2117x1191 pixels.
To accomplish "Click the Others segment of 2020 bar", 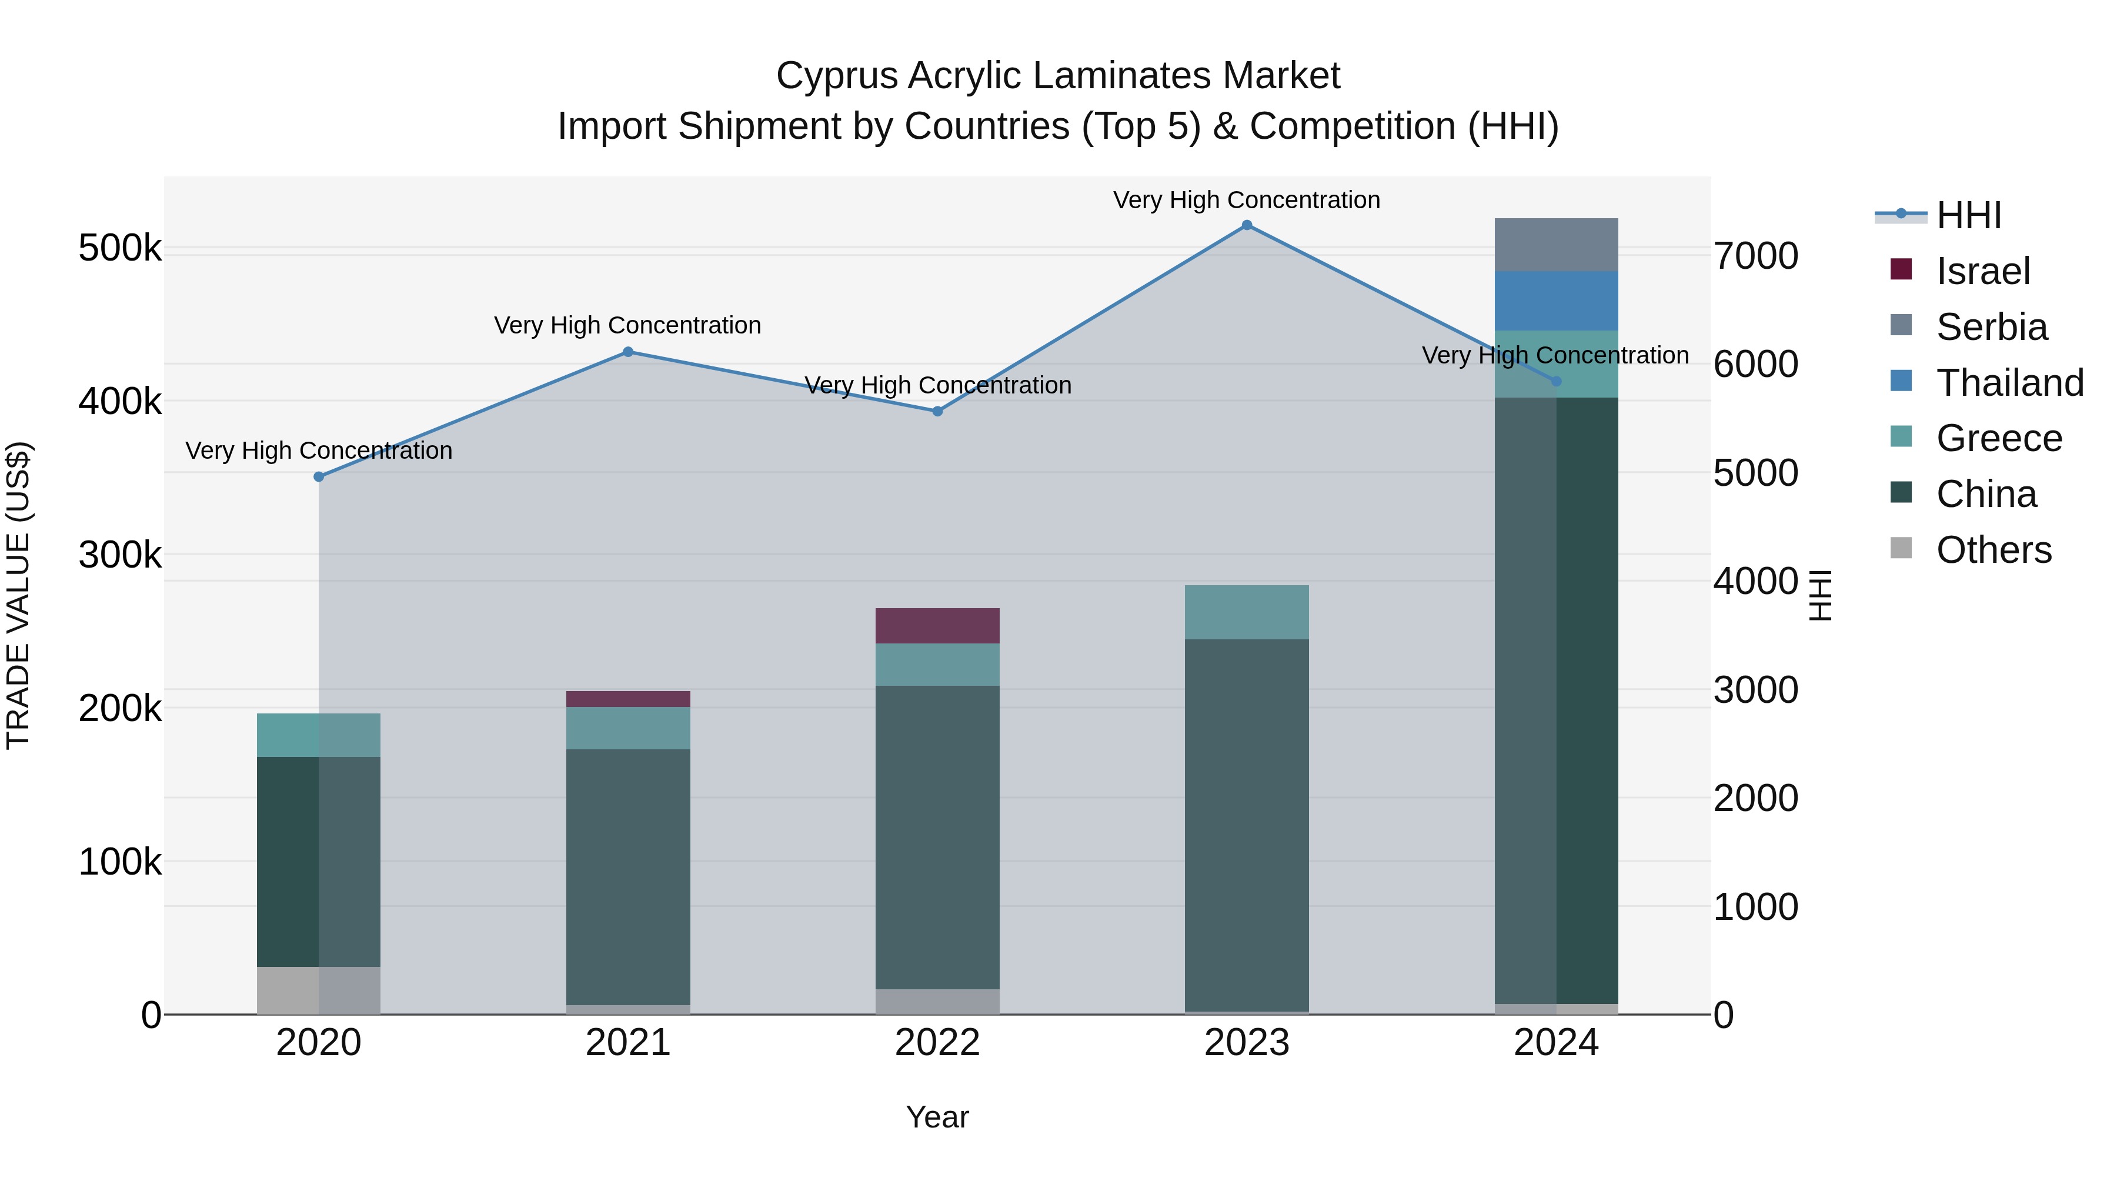I will pyautogui.click(x=319, y=990).
